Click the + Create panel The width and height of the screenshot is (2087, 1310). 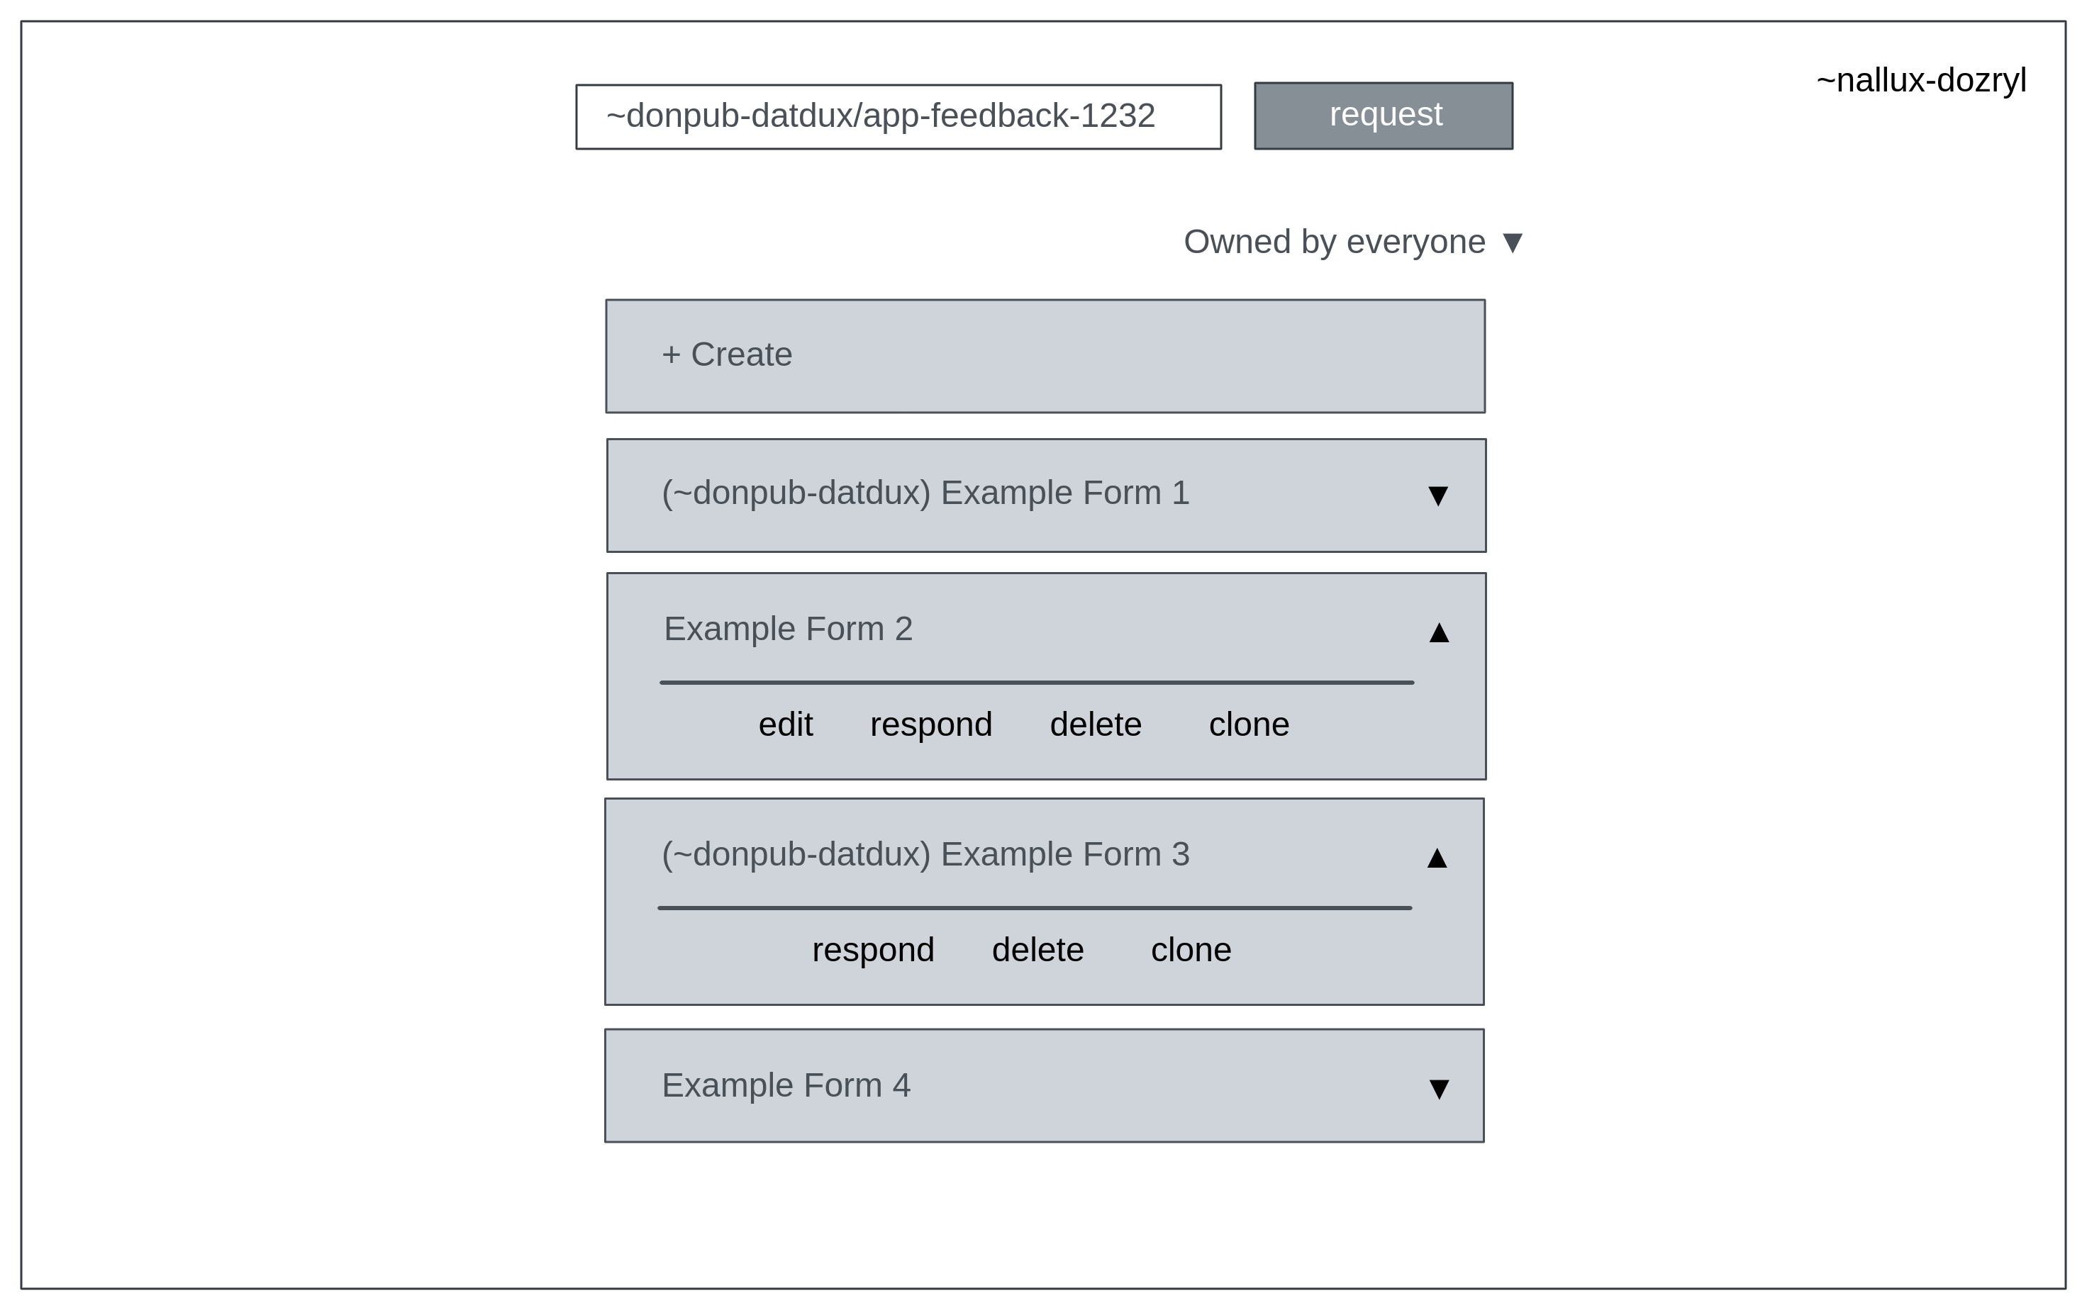[1045, 356]
